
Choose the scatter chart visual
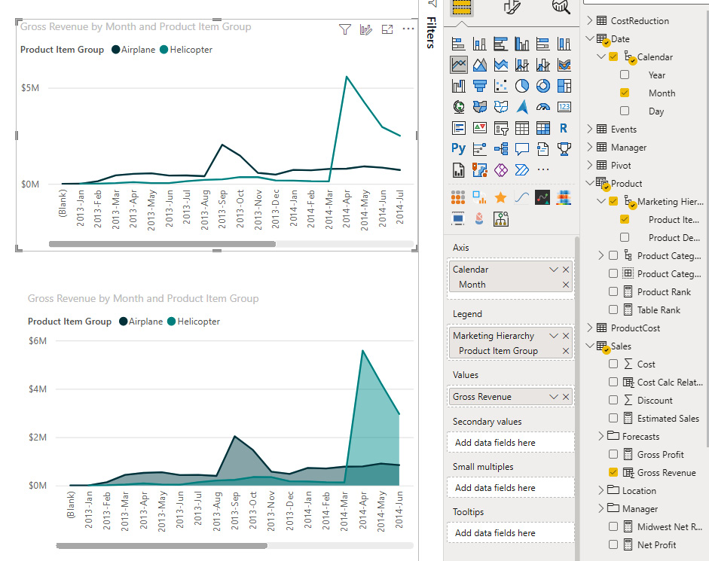click(500, 86)
